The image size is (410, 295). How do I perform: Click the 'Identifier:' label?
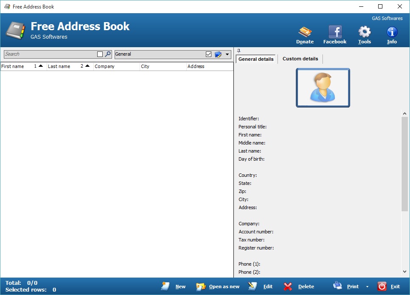coord(249,119)
